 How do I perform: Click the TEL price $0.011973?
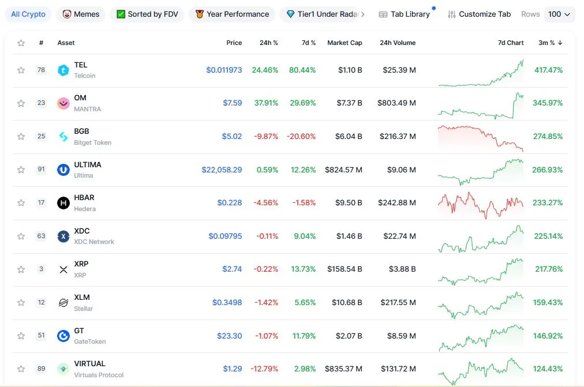pos(224,70)
